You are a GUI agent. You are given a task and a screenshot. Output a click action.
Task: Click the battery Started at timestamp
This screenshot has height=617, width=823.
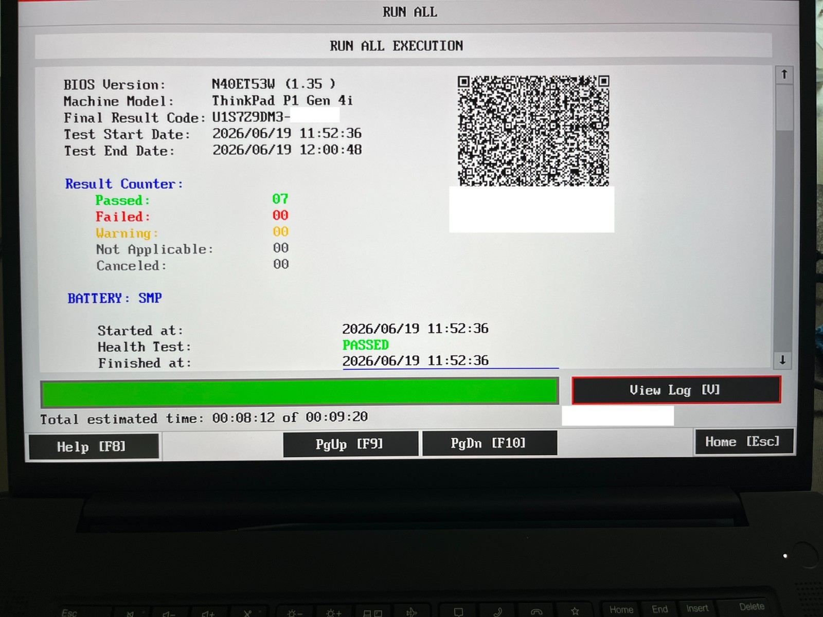click(415, 329)
